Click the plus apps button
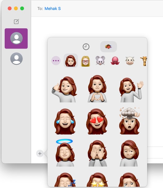Screen dimensions: 163x188 coord(40,153)
